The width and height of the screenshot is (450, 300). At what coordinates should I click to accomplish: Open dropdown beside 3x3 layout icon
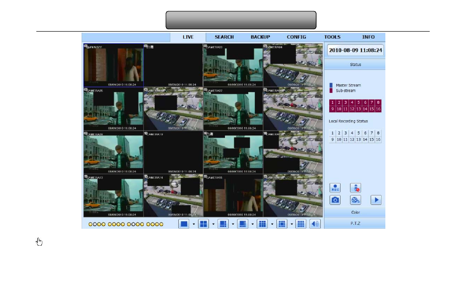pos(272,224)
